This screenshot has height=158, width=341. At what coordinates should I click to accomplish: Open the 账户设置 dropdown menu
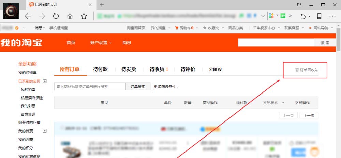101,43
